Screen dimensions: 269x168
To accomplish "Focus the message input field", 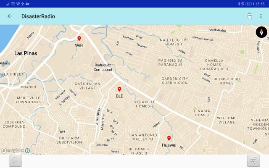I will click(134, 161).
